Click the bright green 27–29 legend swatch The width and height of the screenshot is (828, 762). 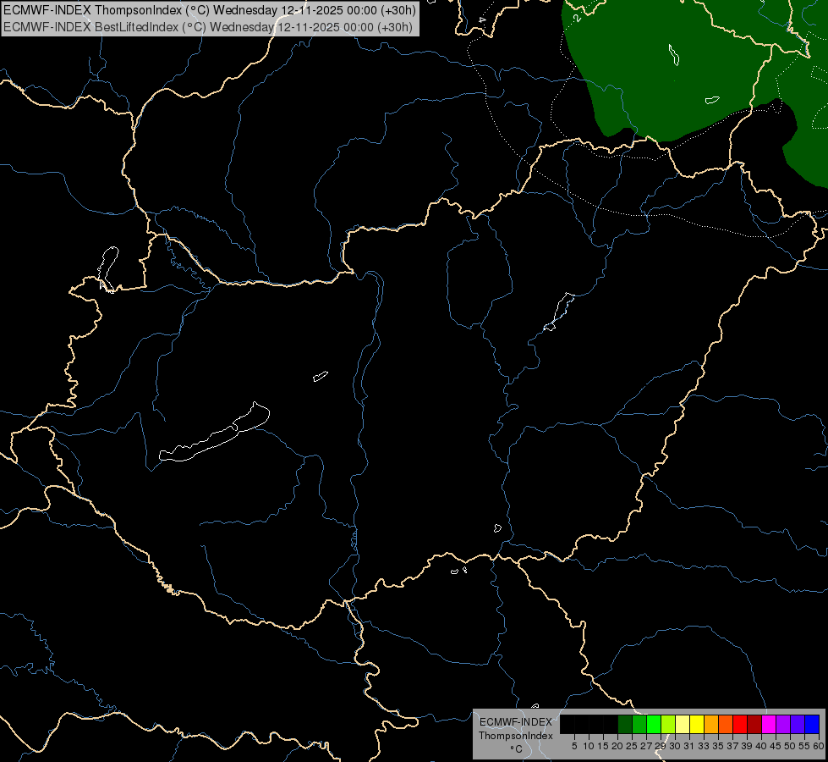coord(654,724)
